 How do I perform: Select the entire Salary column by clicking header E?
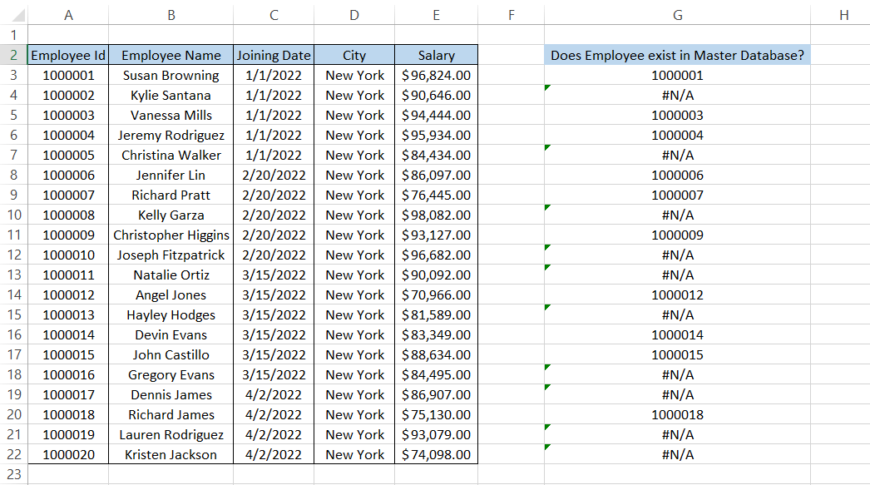(x=436, y=14)
